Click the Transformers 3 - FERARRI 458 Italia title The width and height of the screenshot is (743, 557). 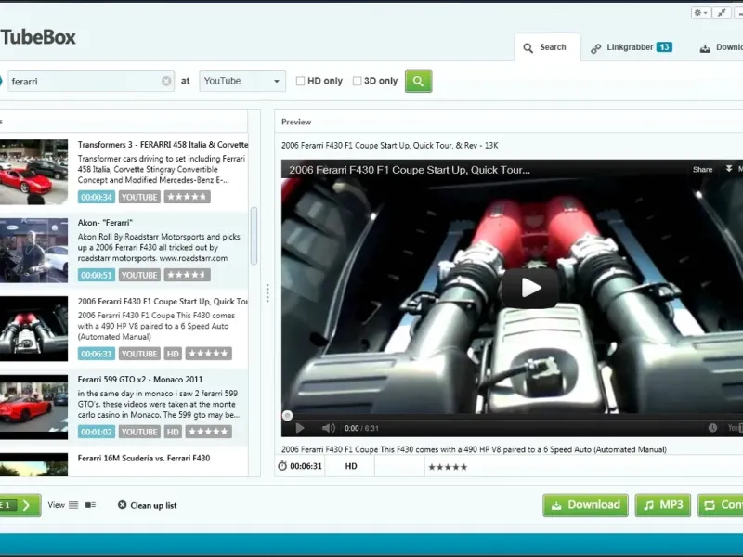(x=163, y=145)
